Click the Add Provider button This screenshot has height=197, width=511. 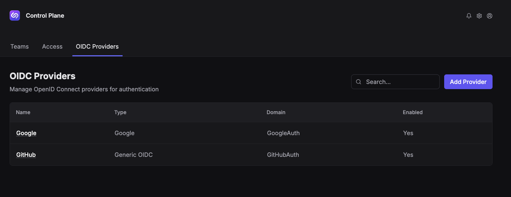coord(468,82)
